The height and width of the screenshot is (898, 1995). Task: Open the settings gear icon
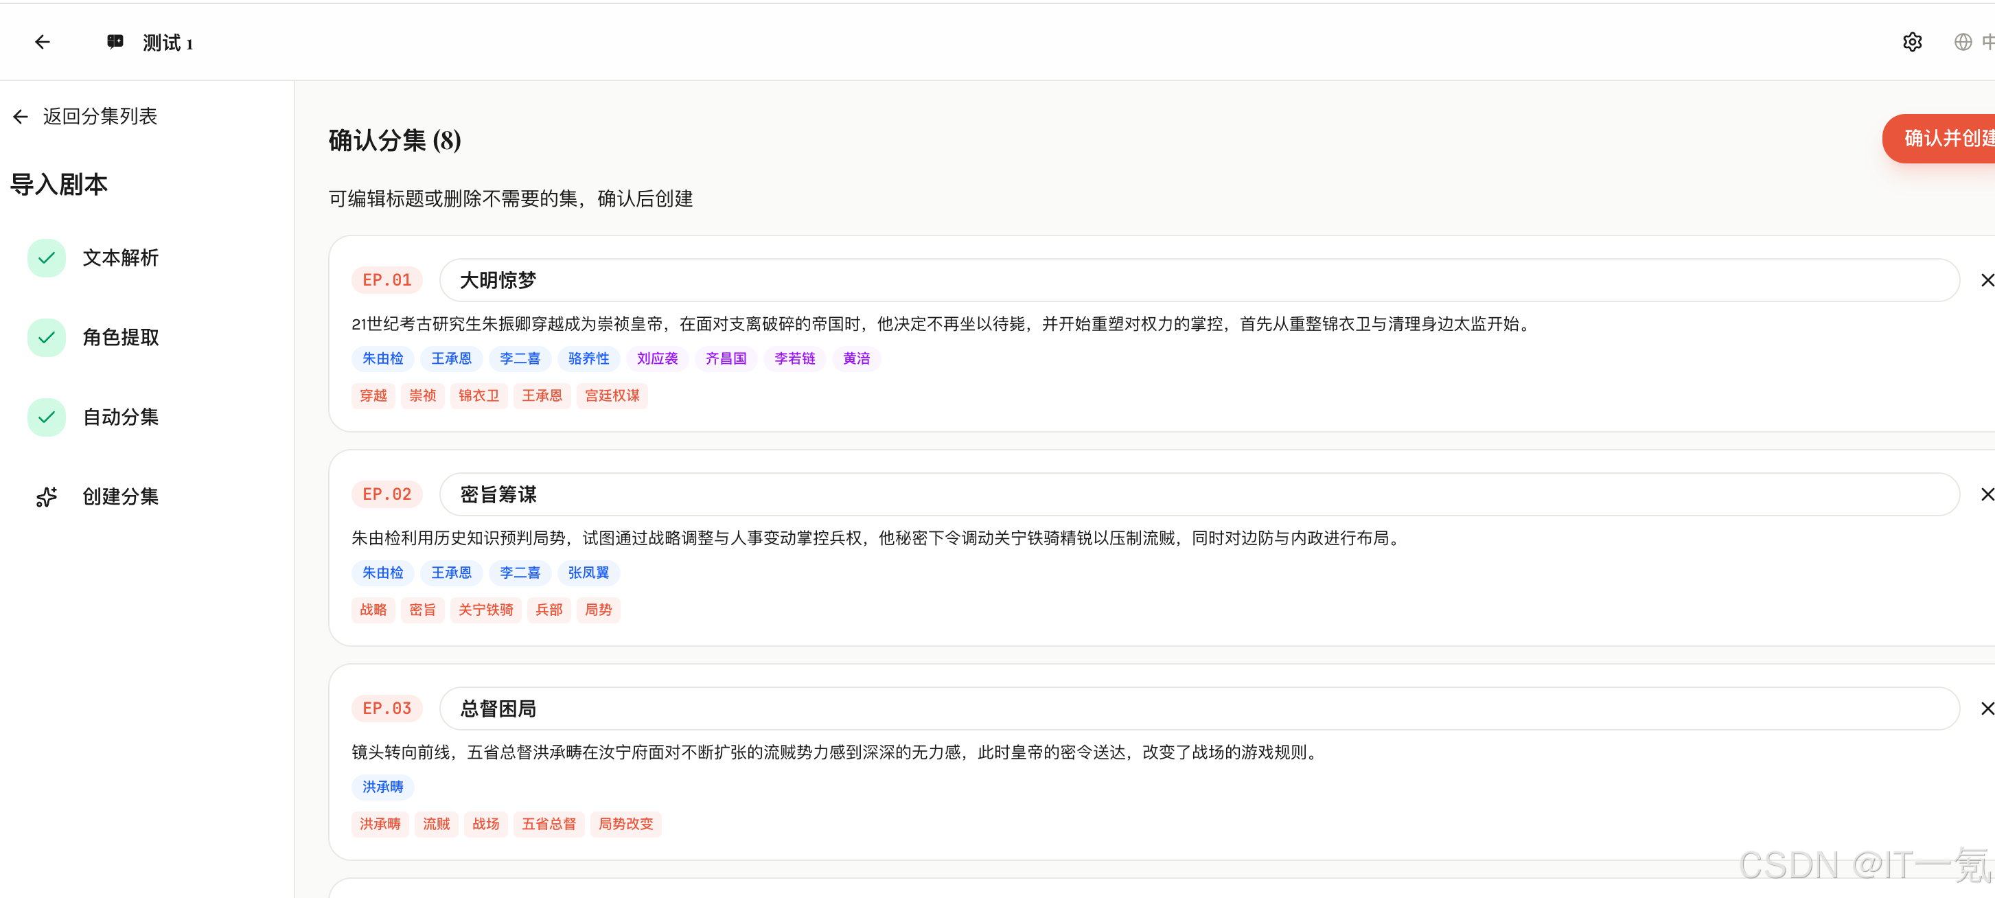click(x=1912, y=42)
